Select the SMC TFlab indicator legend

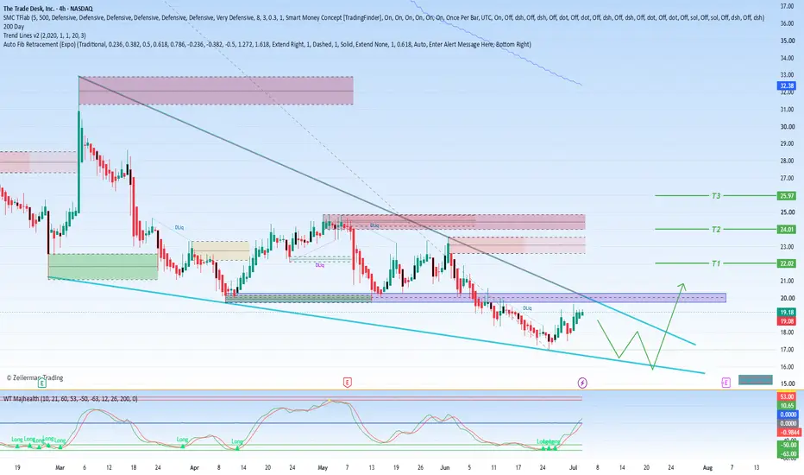(384, 17)
